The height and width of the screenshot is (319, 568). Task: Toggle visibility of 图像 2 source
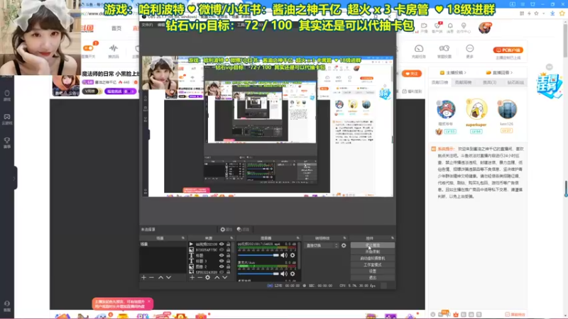[222, 267]
